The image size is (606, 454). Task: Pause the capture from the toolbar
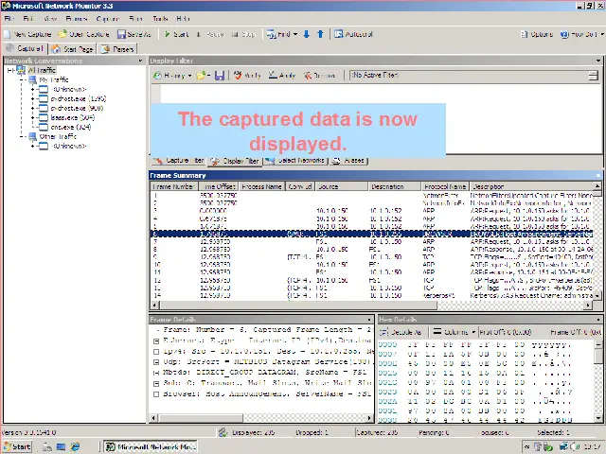tap(210, 34)
